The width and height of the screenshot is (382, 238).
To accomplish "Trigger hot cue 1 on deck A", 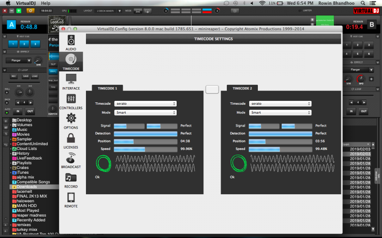I will pos(13,44).
